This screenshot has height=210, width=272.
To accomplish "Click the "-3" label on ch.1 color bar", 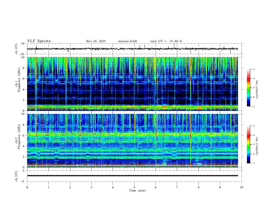I will [x=253, y=69].
